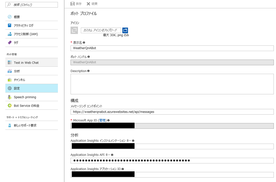The height and width of the screenshot is (182, 276).
Task: Click the purple Tags icon
Action: click(x=10, y=43)
